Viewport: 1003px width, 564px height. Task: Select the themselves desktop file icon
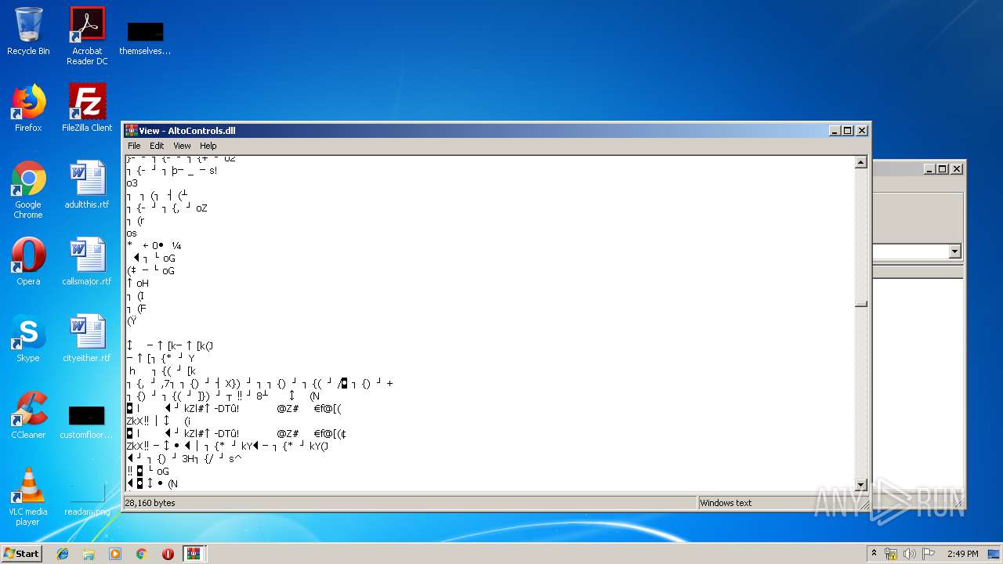(145, 37)
